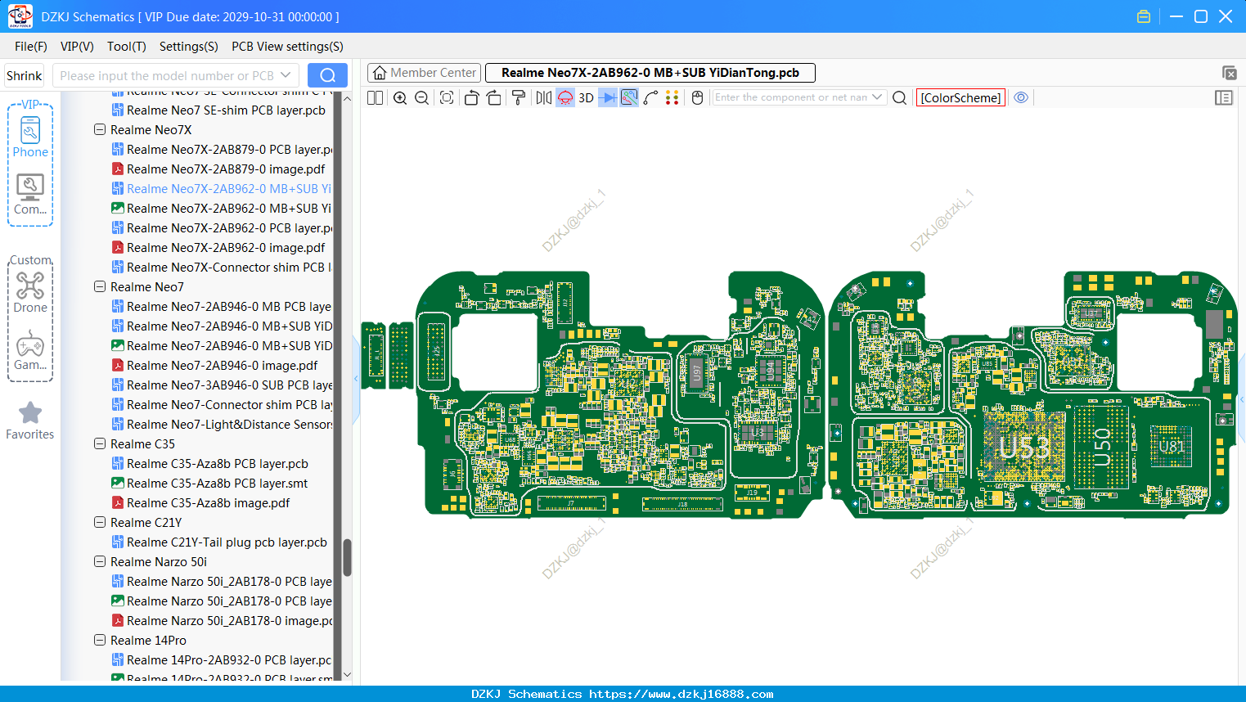Search for the entered component or net

click(900, 98)
